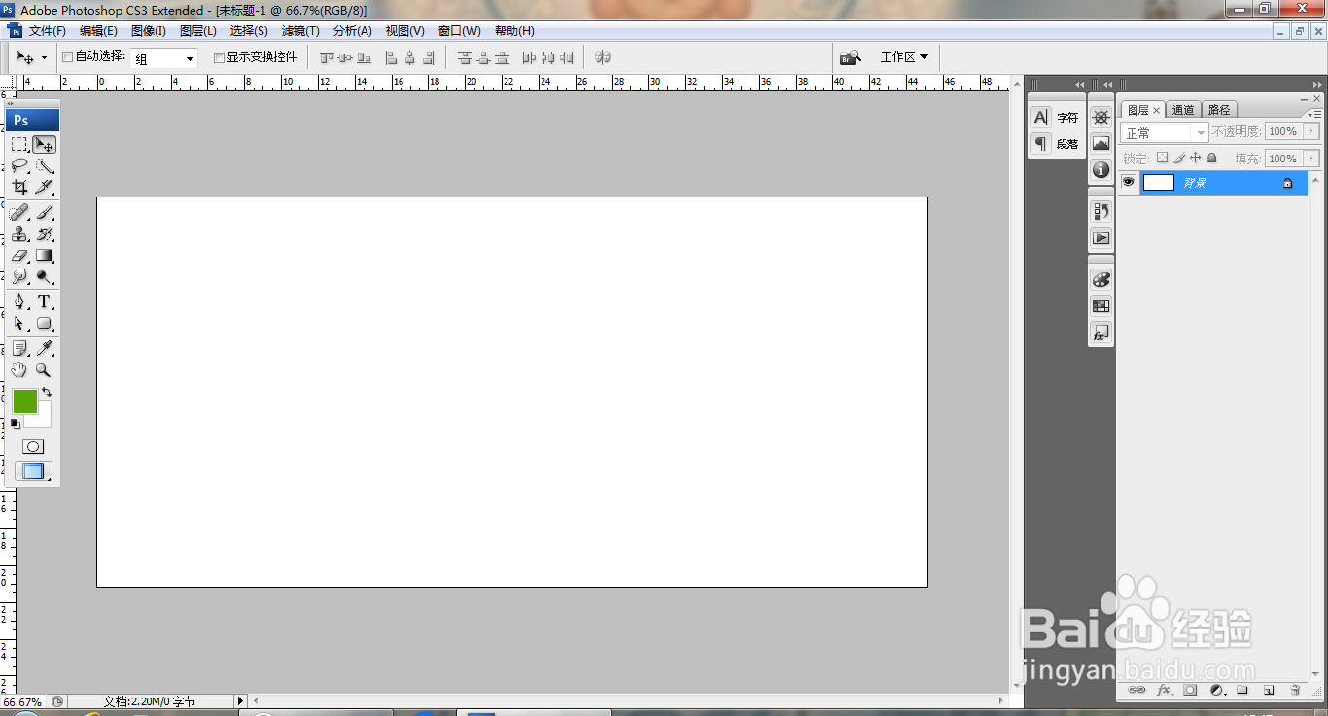
Task: Enable the 显示变换控件 checkbox
Action: click(219, 57)
